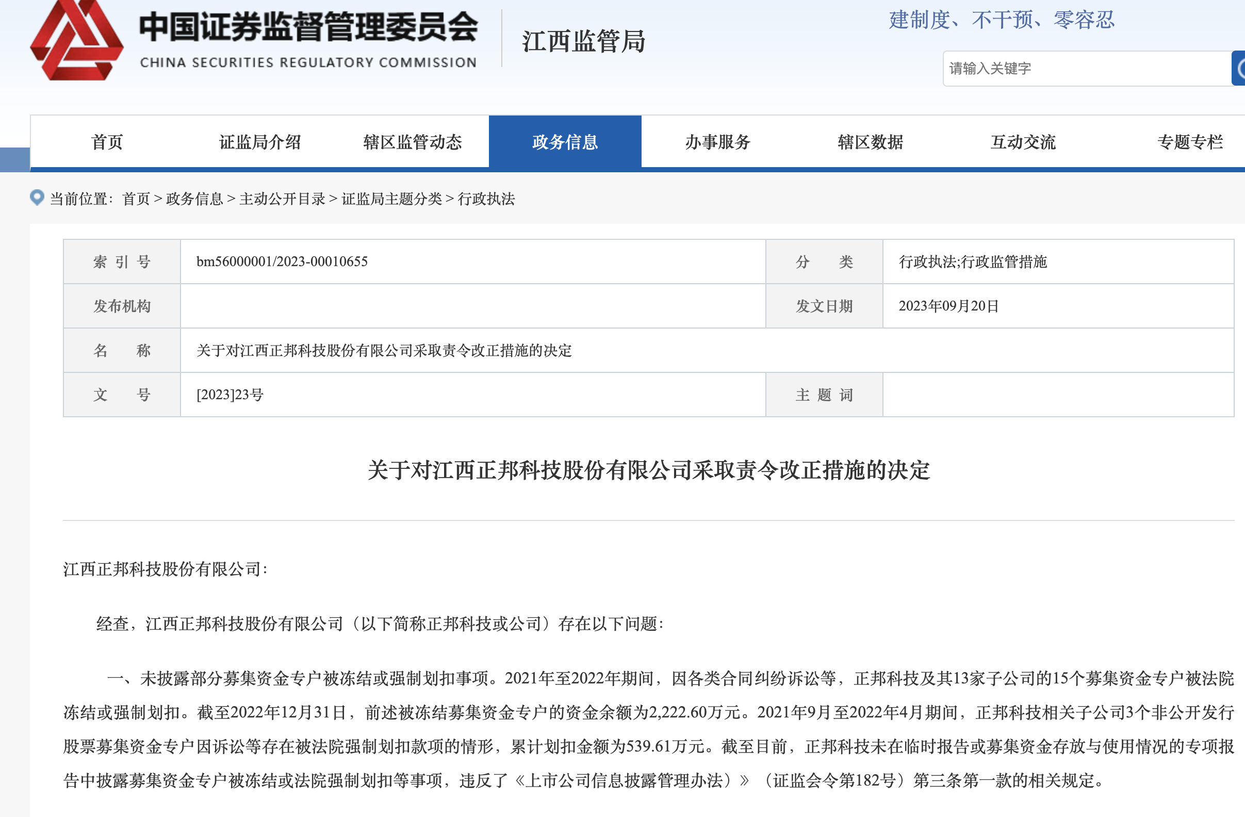
Task: Click 首页 link in breadcrumb
Action: [x=136, y=199]
